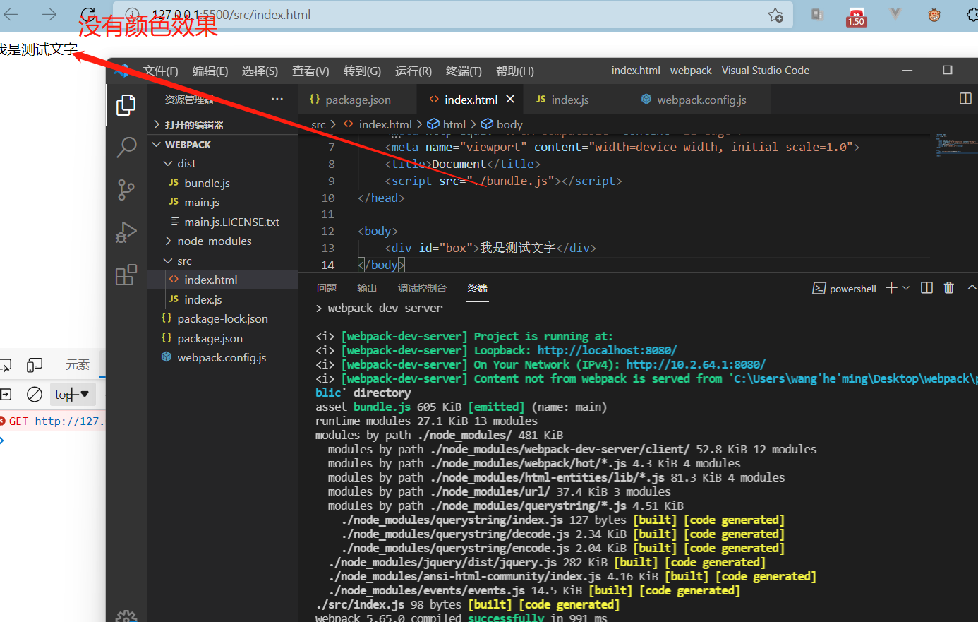Screen dimensions: 978x622
Task: Go forward in the browser
Action: tap(49, 14)
